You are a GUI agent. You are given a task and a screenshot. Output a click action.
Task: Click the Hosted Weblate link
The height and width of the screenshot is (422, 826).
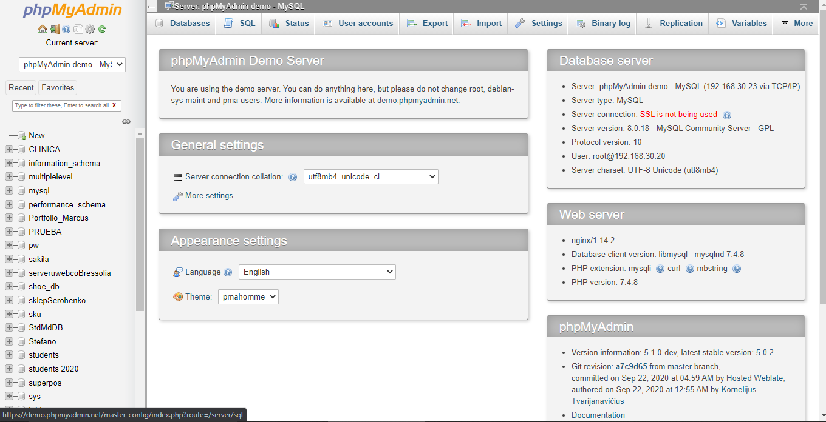[755, 378]
